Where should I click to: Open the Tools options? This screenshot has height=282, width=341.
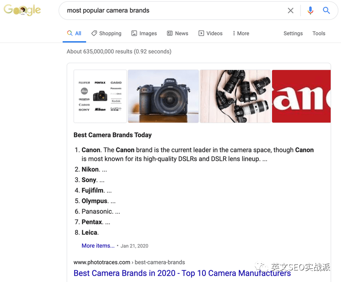[319, 33]
